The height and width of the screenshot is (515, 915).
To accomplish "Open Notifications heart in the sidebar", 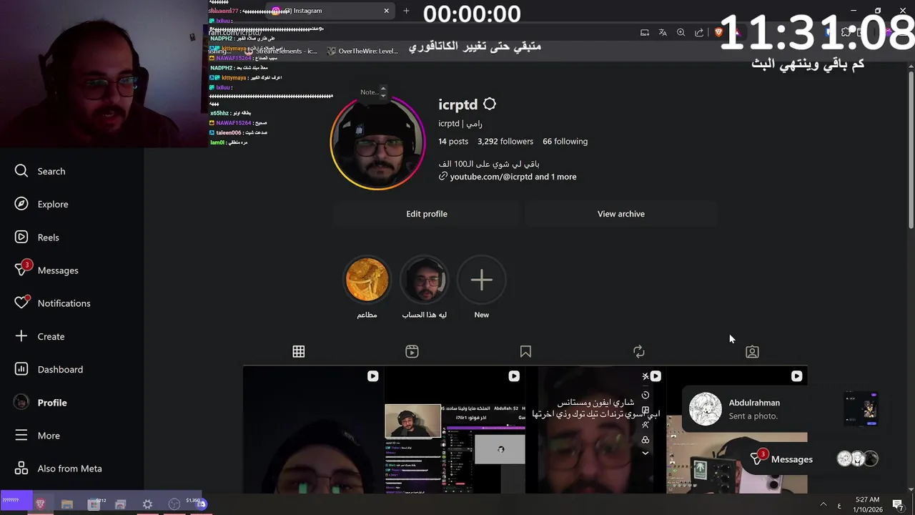I will point(53,303).
